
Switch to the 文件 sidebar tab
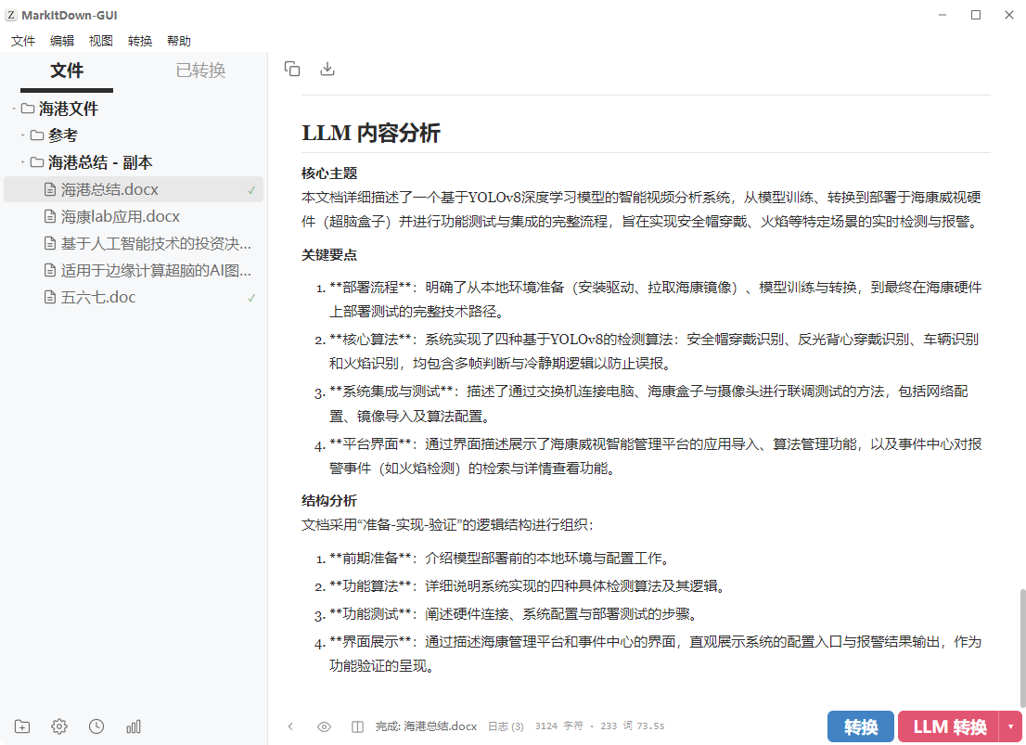(x=67, y=71)
